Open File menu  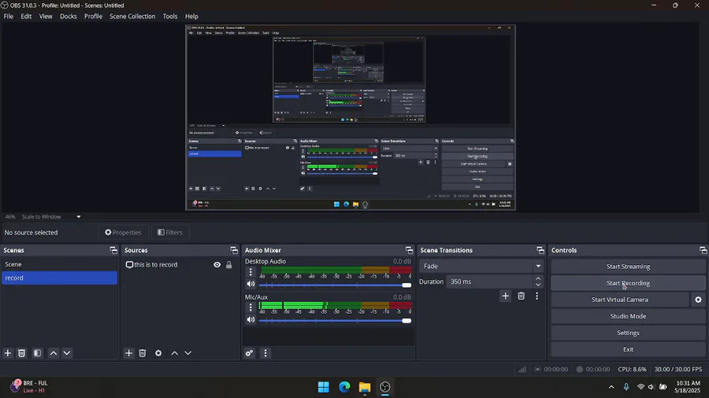(9, 17)
